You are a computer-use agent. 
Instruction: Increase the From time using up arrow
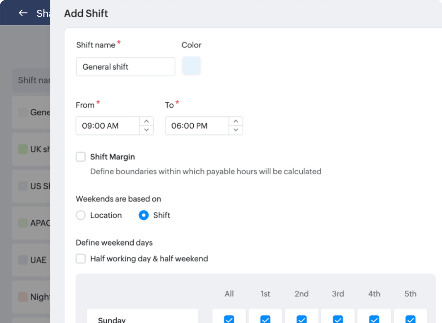click(146, 121)
